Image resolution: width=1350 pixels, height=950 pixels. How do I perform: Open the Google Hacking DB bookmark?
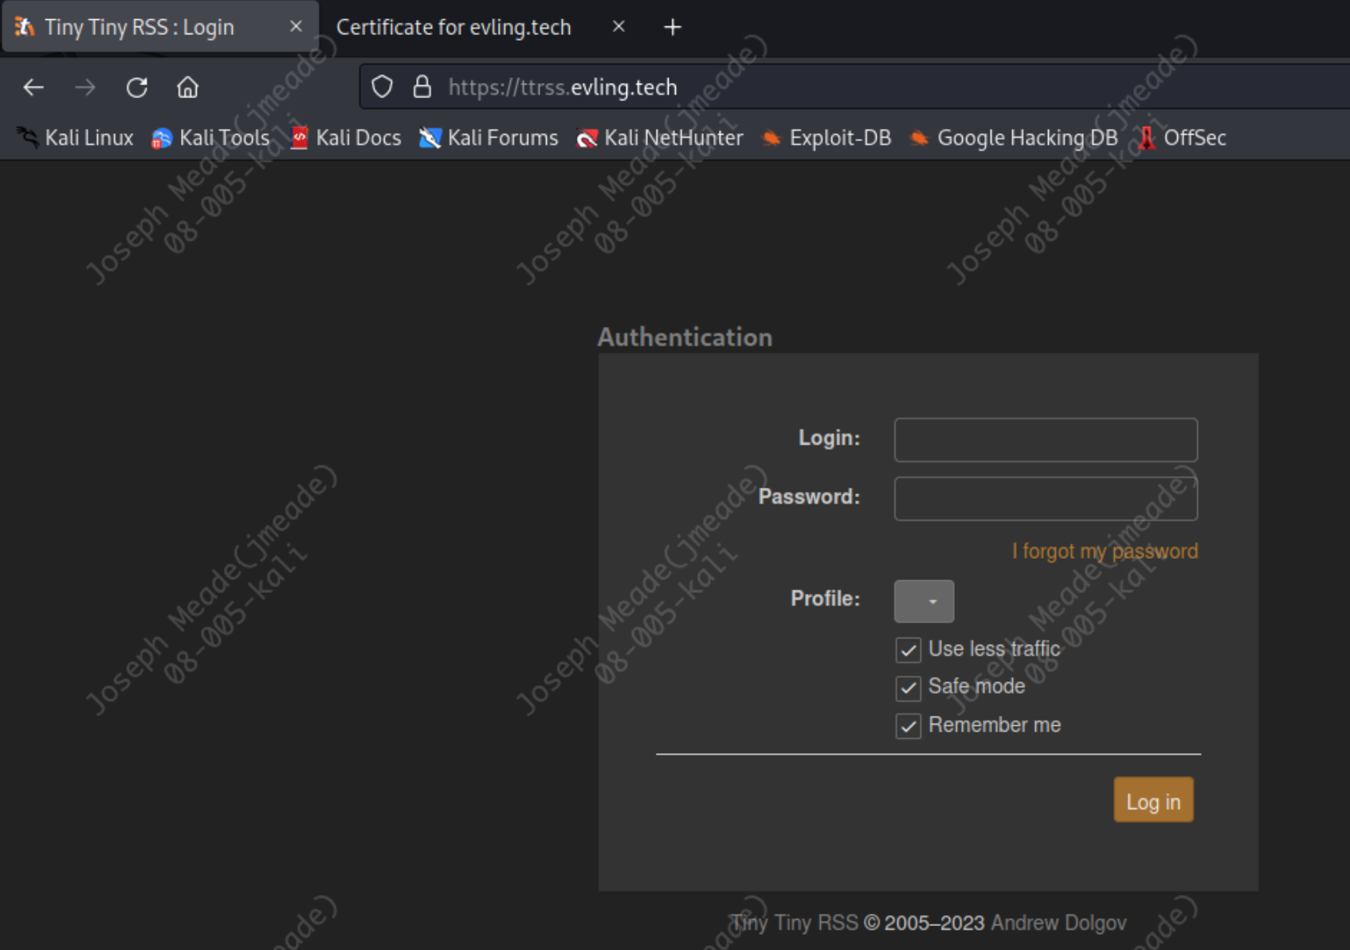coord(1014,138)
